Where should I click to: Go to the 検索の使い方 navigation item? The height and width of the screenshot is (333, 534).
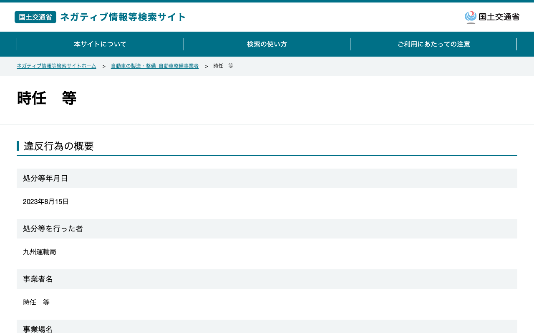pyautogui.click(x=267, y=44)
